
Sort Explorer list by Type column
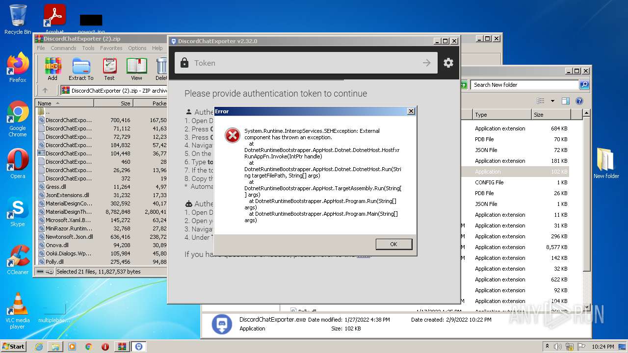tap(502, 115)
